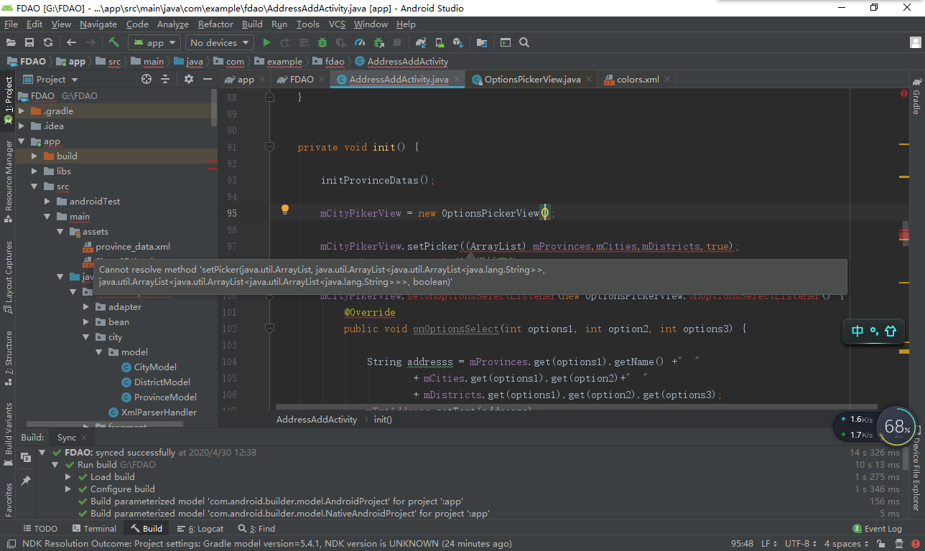The width and height of the screenshot is (925, 551).
Task: Switch to the FDAO editor tab
Action: pyautogui.click(x=302, y=80)
